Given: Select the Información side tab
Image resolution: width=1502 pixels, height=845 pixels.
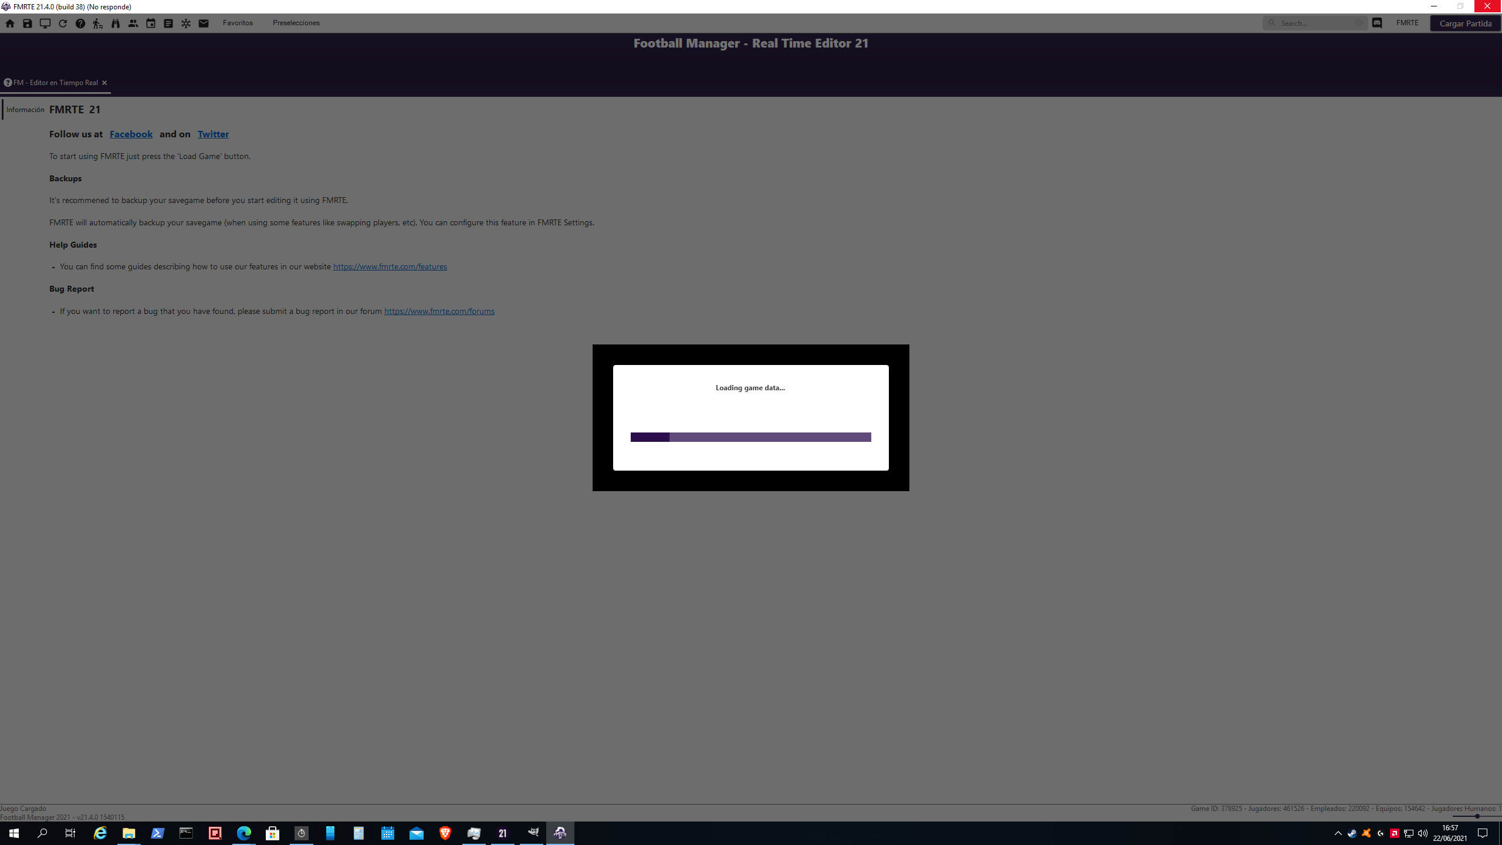Looking at the screenshot, I should click(25, 110).
